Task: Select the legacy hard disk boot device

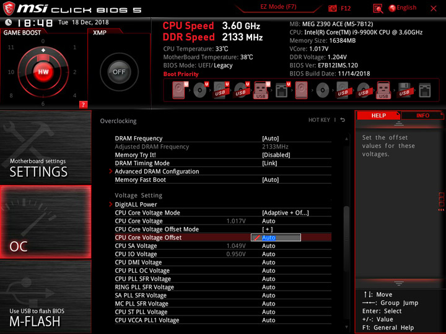Action: pyautogui.click(x=301, y=90)
